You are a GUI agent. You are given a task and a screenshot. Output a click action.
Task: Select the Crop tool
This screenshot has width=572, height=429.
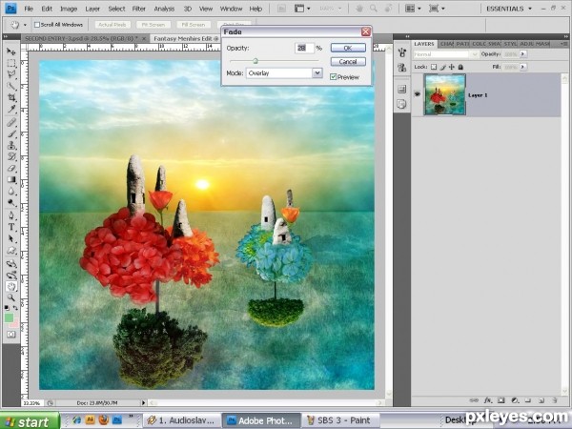[x=11, y=97]
